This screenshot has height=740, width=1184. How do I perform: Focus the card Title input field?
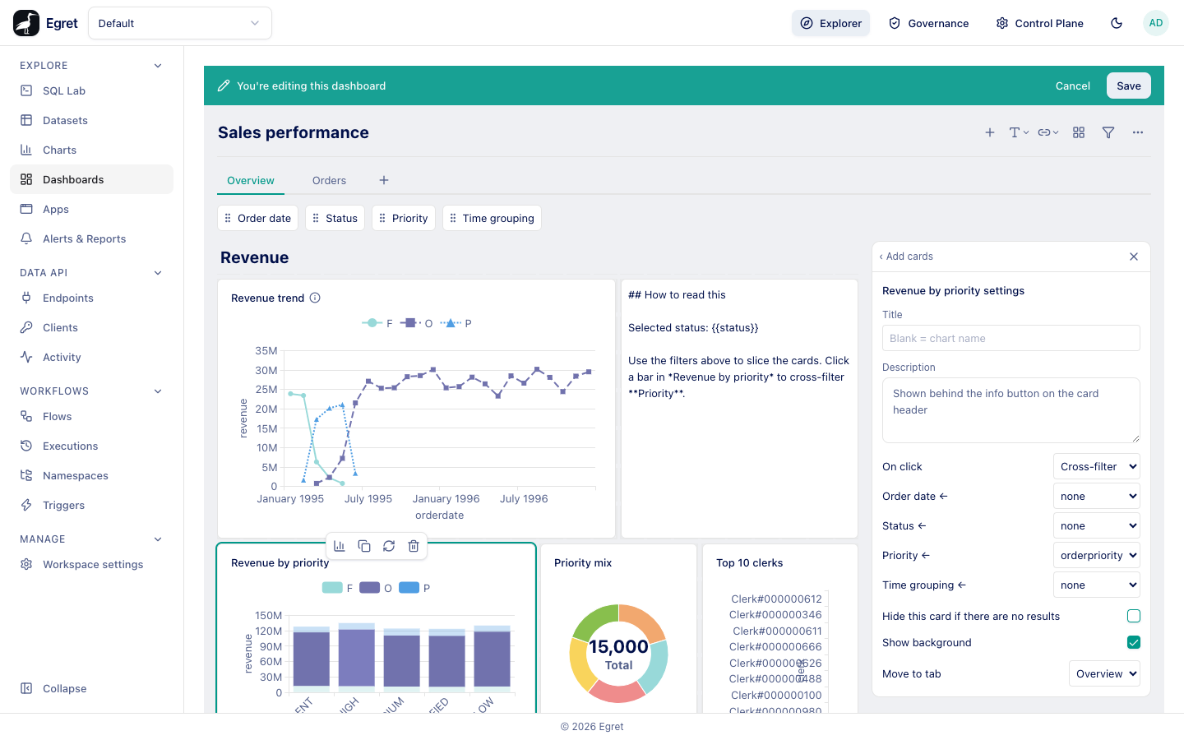tap(1011, 338)
